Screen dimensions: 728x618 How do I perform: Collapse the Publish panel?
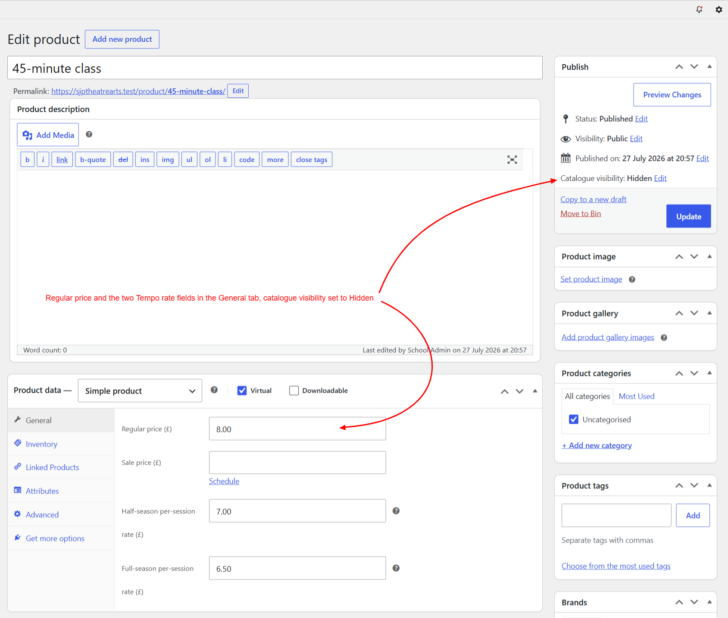[x=709, y=67]
